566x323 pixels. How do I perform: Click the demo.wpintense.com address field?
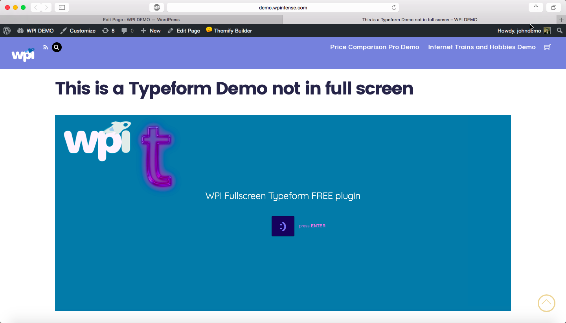[x=283, y=7]
